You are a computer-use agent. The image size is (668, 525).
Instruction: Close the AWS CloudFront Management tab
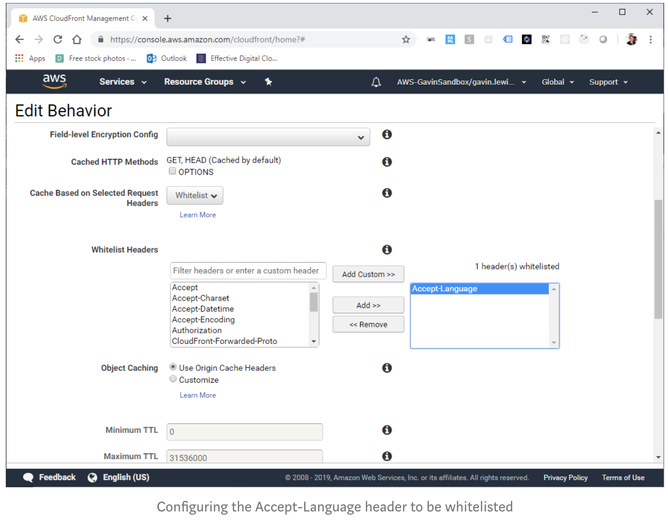(145, 18)
